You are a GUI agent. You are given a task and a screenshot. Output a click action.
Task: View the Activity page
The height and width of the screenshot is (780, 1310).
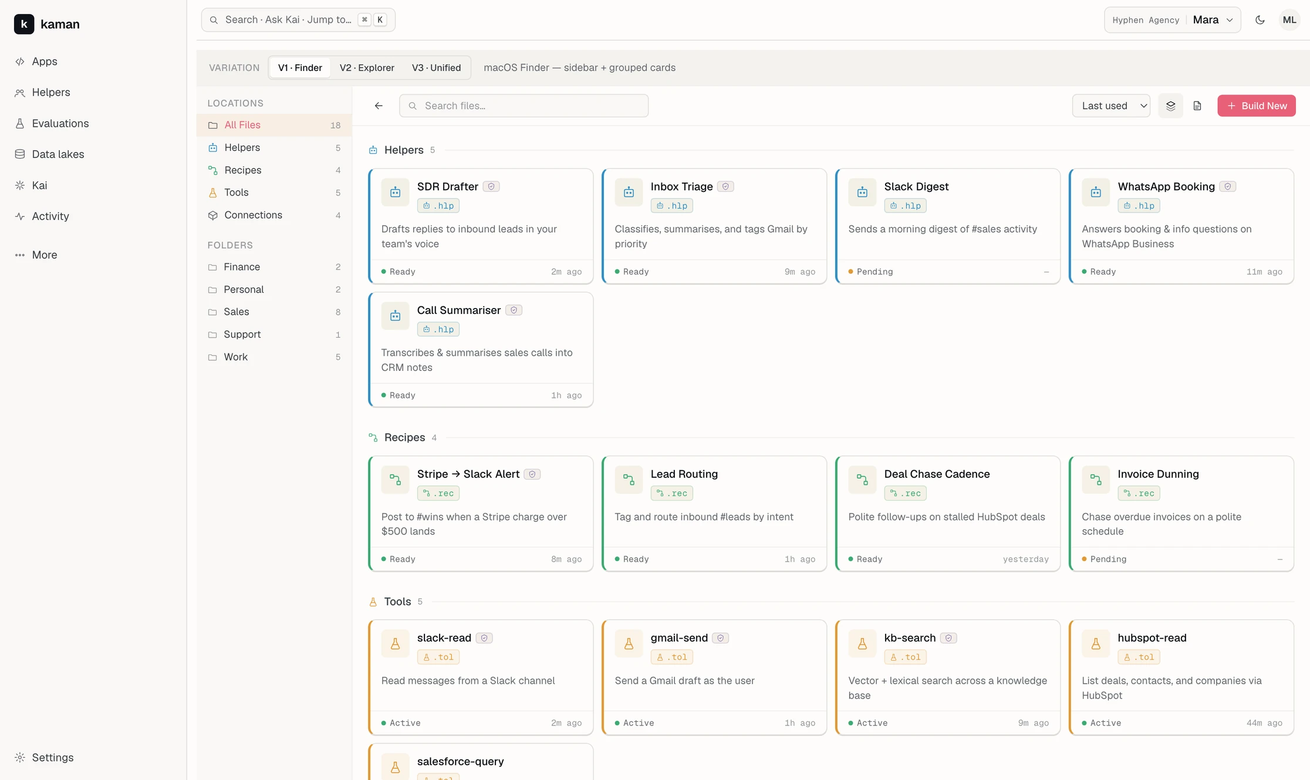coord(42,216)
